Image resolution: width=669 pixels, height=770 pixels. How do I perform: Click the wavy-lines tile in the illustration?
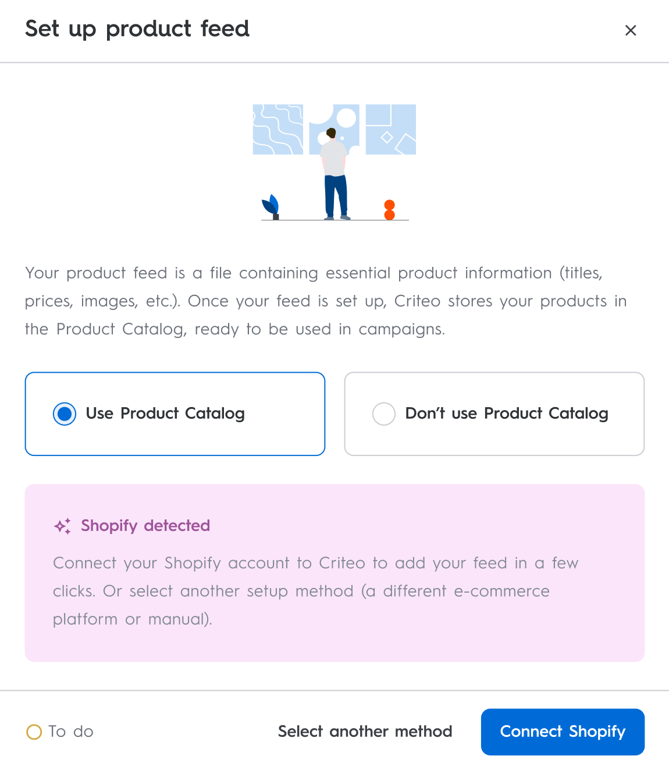(278, 130)
